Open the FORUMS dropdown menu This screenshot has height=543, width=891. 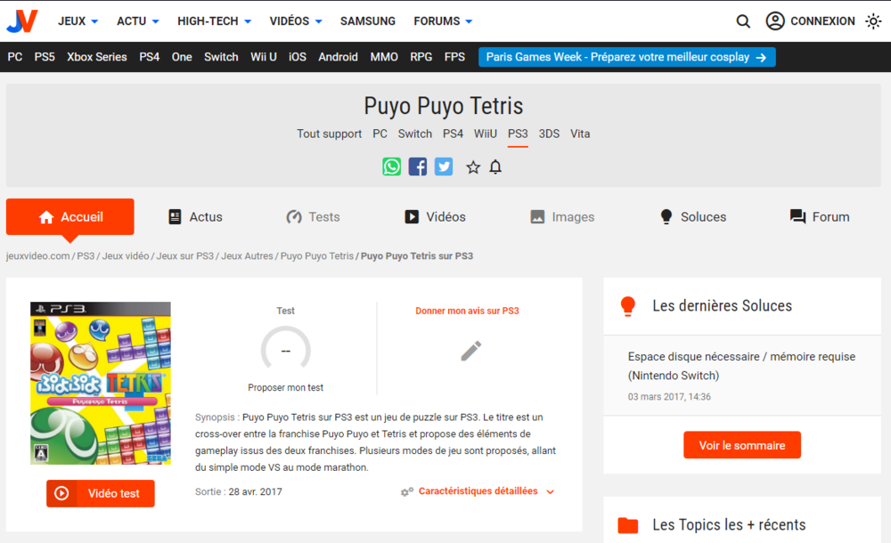[x=443, y=21]
